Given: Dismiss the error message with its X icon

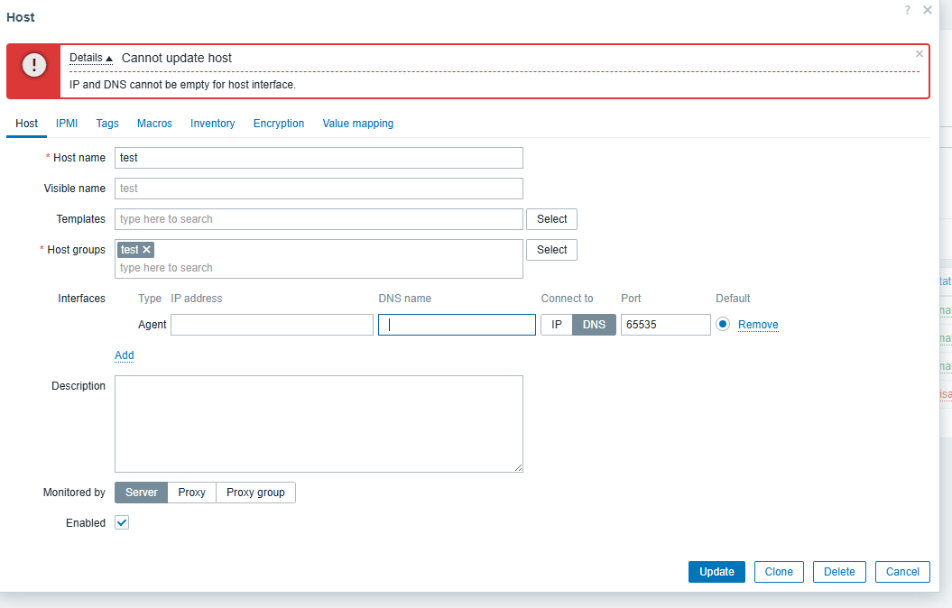Looking at the screenshot, I should pyautogui.click(x=920, y=54).
